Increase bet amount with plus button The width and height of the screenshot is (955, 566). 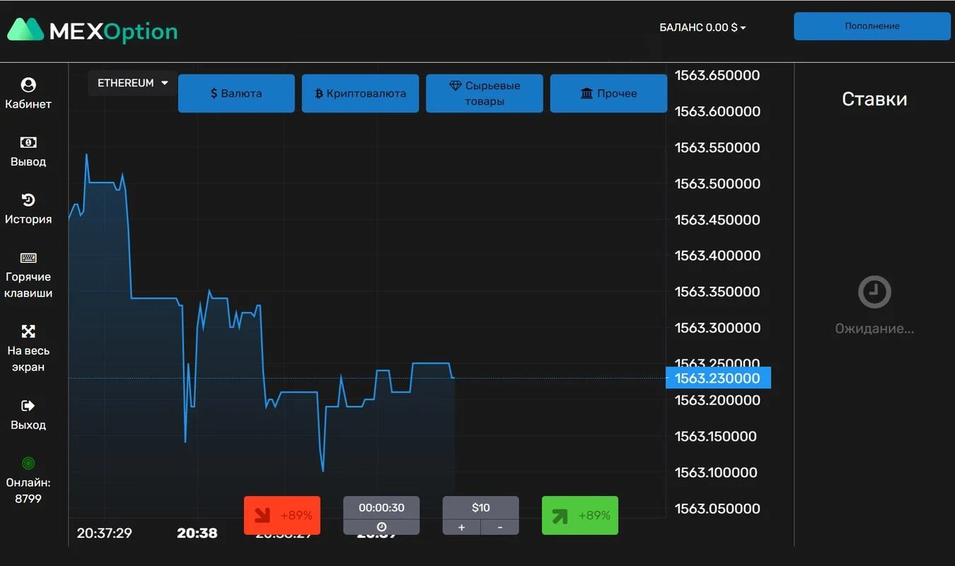point(462,527)
